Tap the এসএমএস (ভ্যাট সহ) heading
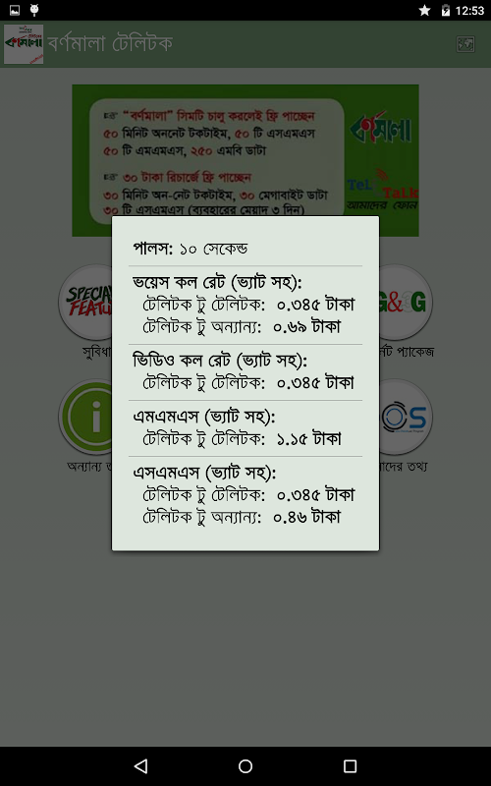The image size is (491, 786). pos(204,473)
